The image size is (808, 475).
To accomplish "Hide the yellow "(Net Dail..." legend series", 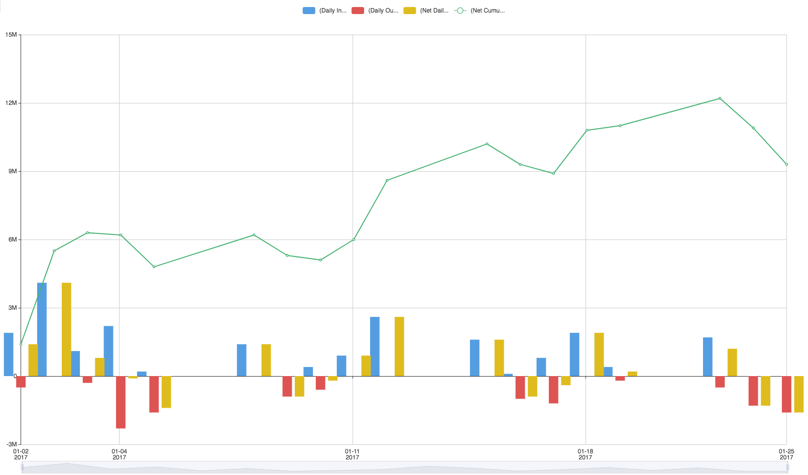I will pos(426,11).
